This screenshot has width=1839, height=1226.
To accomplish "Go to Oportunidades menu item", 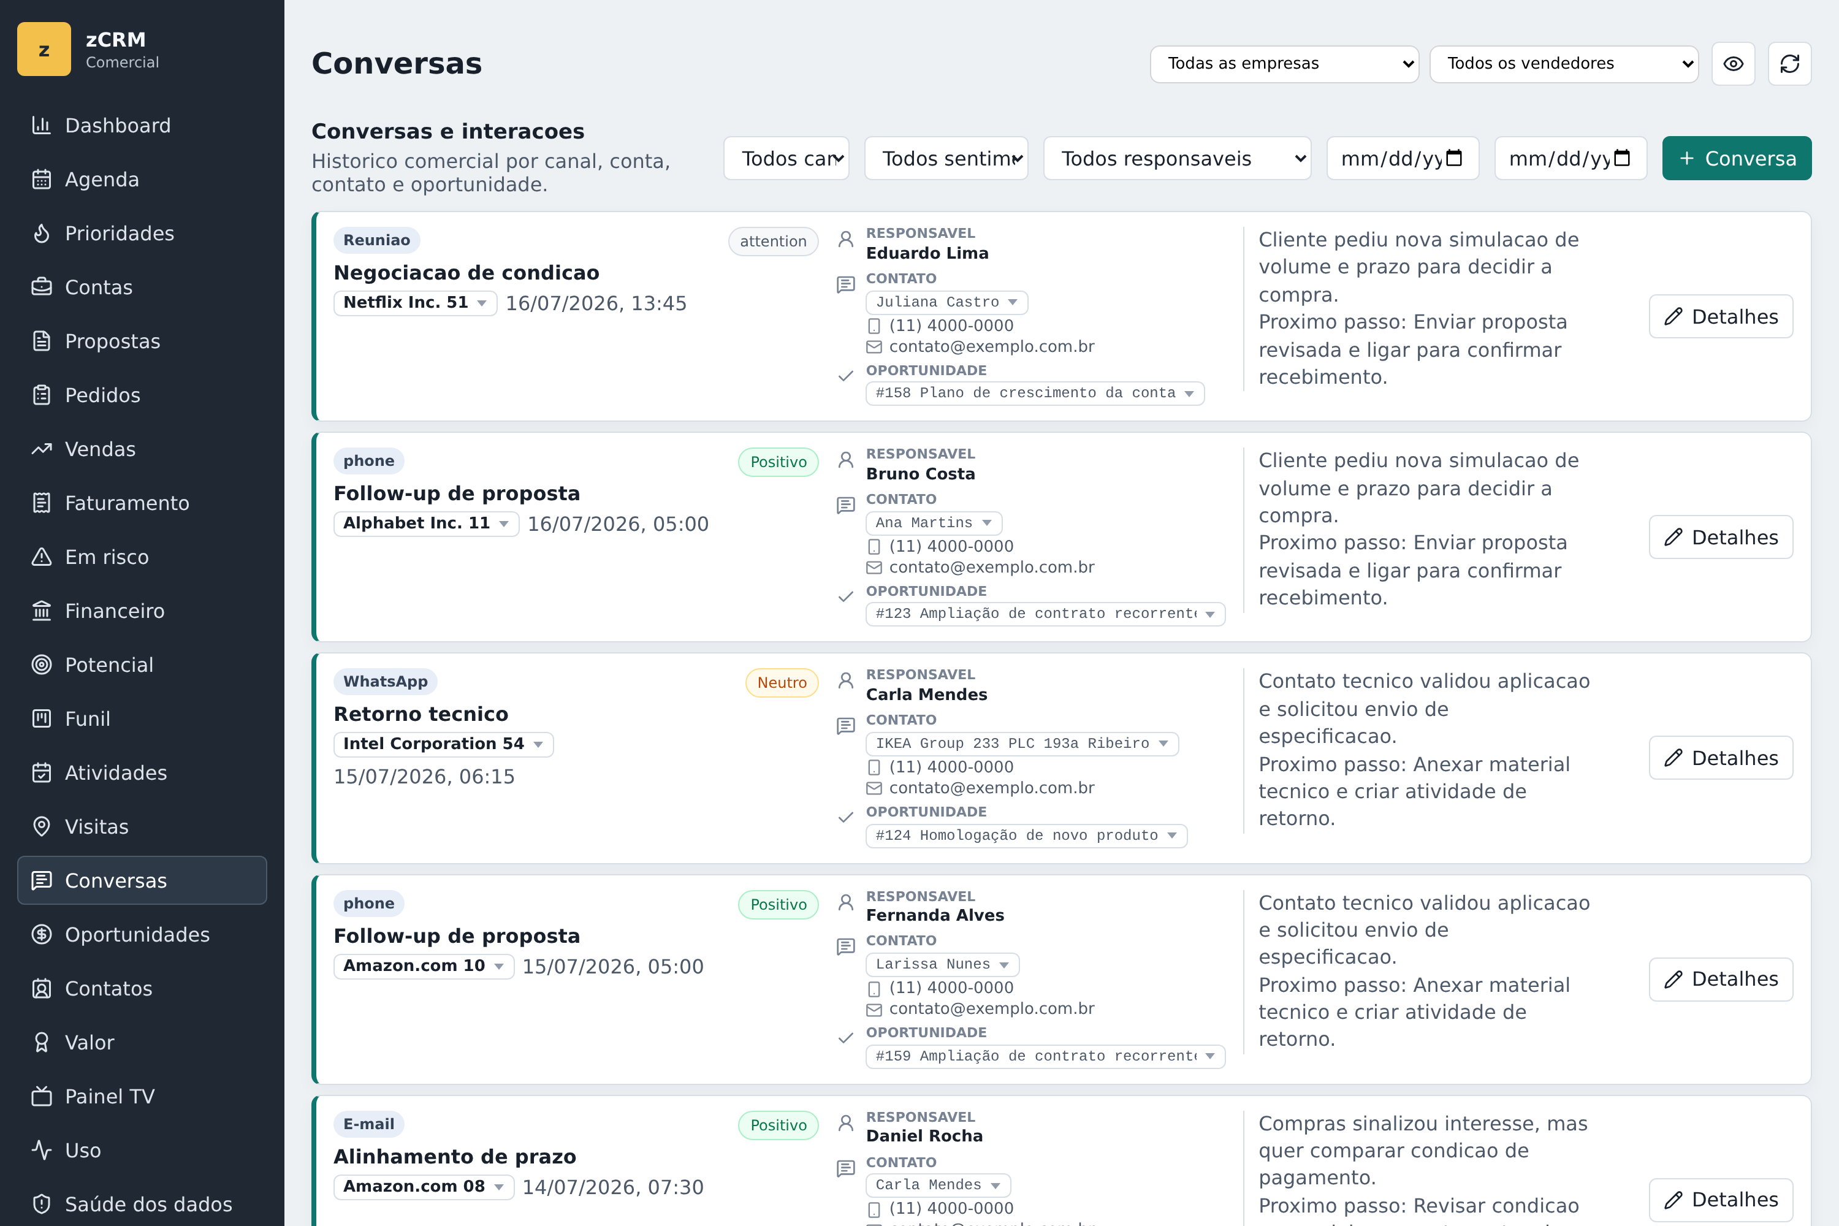I will (142, 934).
